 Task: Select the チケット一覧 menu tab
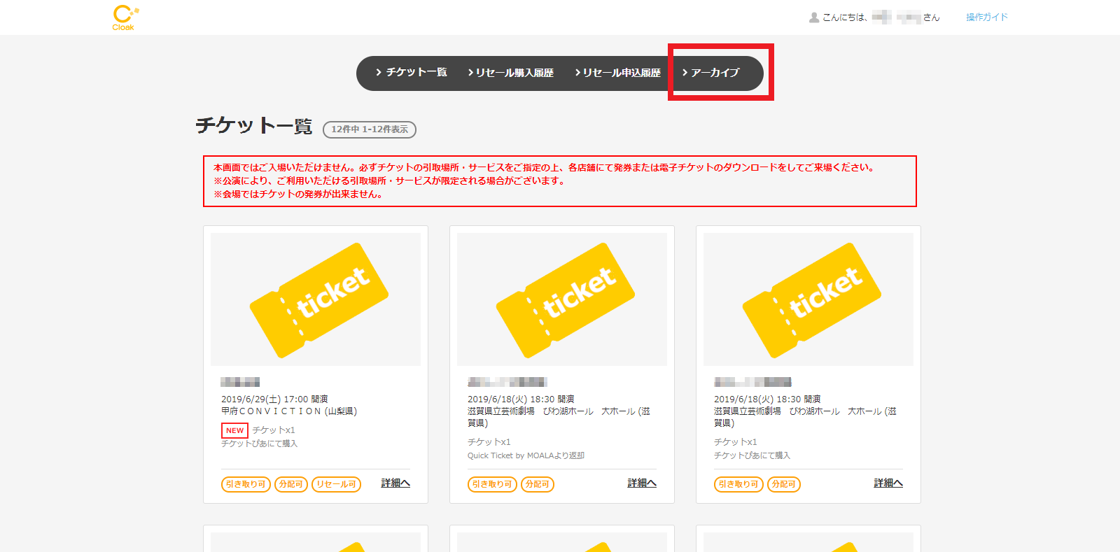[412, 72]
